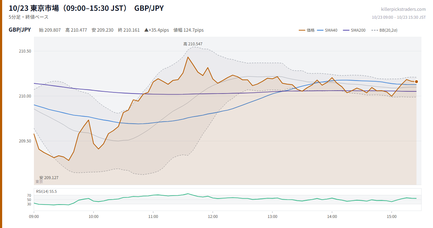Toggle the SMA40 legend entry
433x228 pixels.
pyautogui.click(x=327, y=30)
